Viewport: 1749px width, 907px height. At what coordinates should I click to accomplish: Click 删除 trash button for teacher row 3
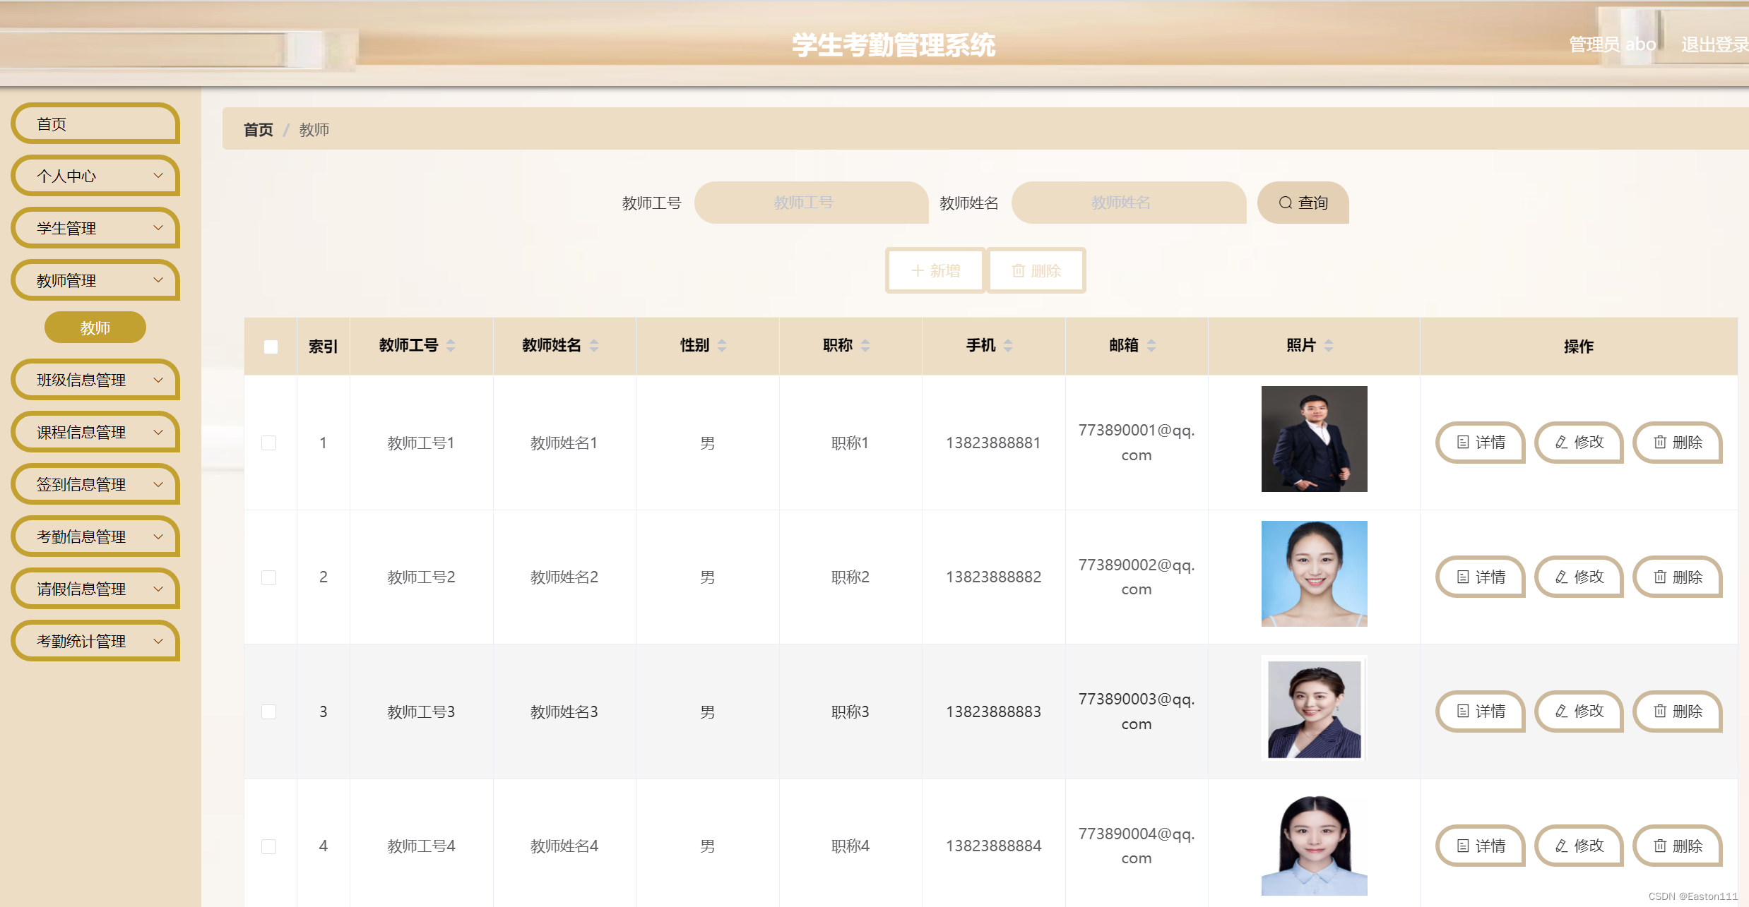(x=1678, y=711)
